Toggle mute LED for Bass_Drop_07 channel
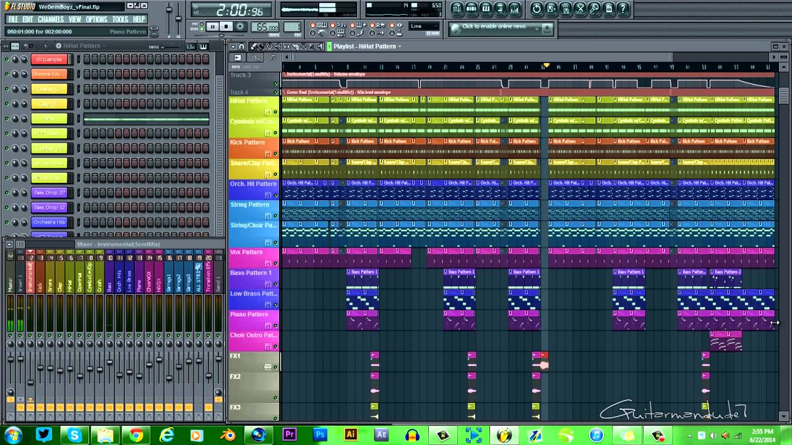 (x=7, y=193)
